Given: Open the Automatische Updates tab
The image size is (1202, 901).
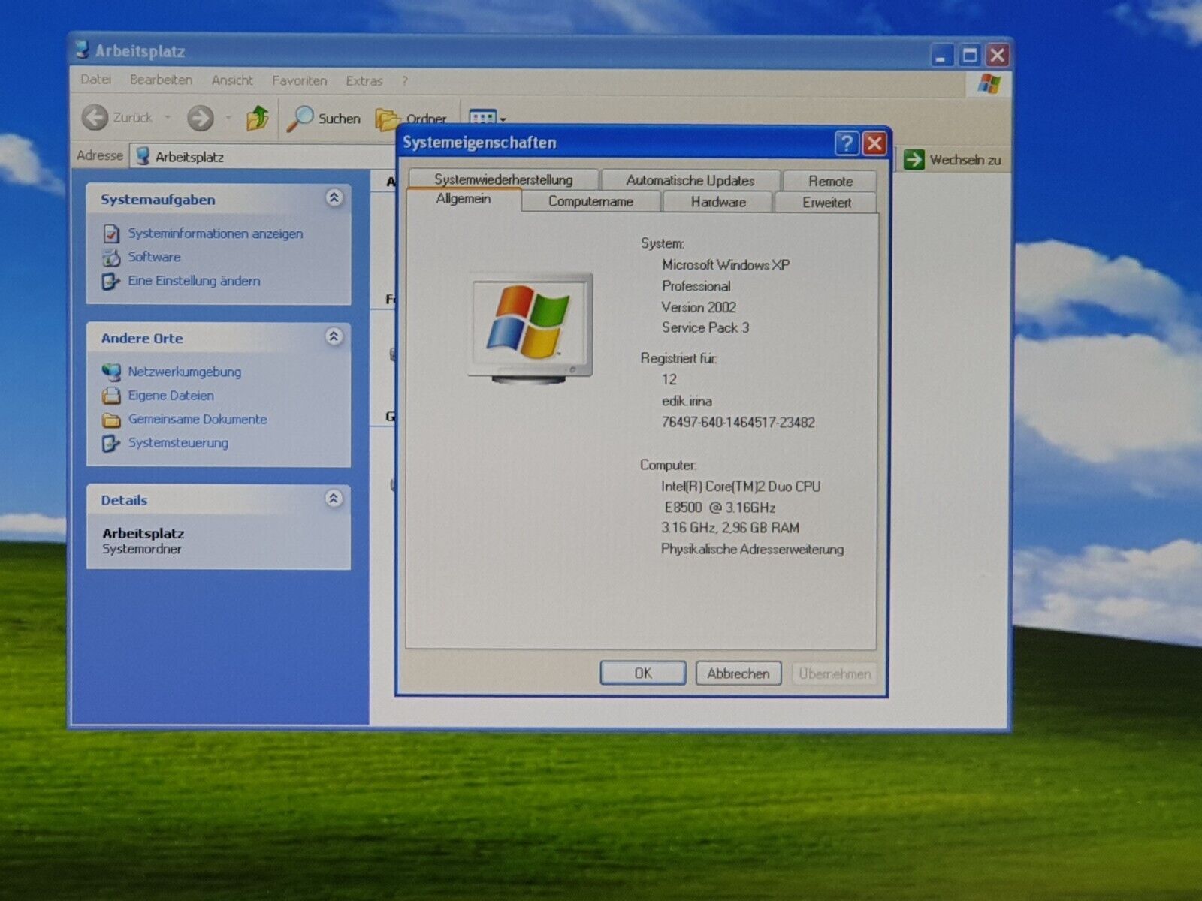Looking at the screenshot, I should tap(690, 180).
